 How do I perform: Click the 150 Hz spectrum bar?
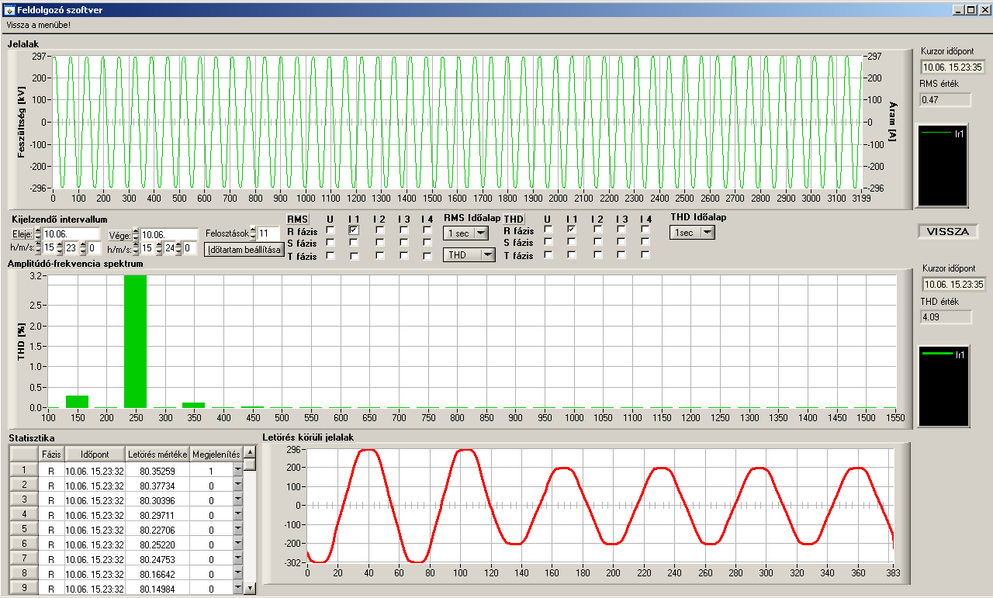pyautogui.click(x=77, y=401)
